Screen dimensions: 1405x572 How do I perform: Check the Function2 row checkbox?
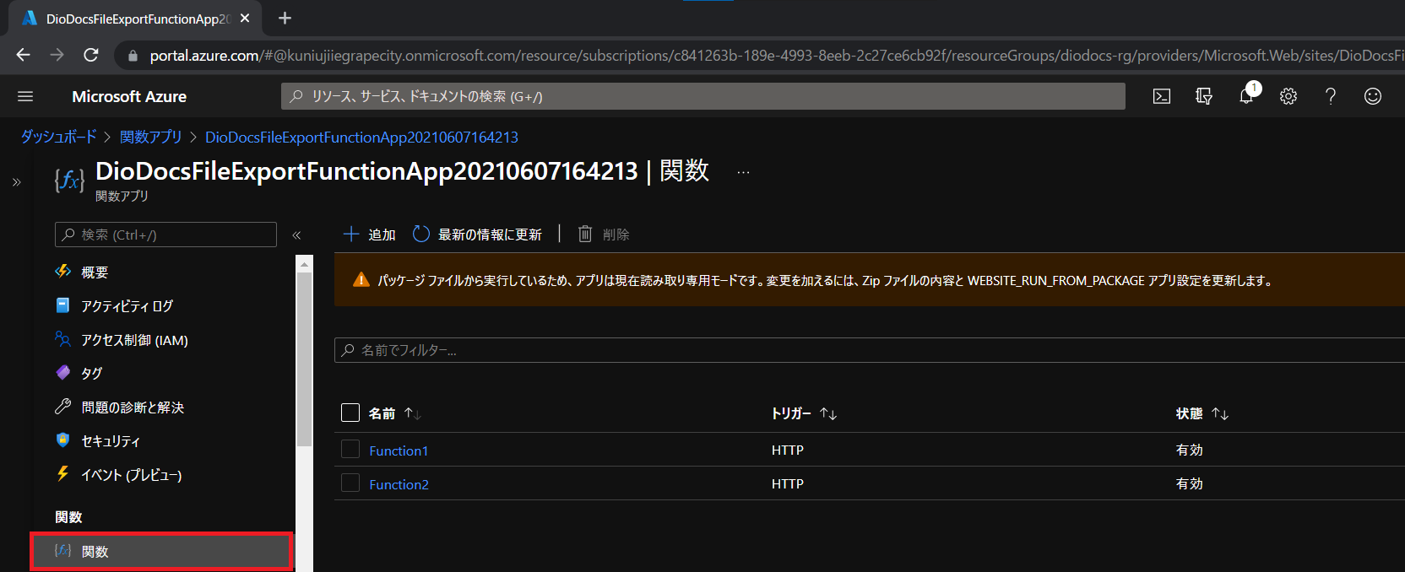coord(350,483)
